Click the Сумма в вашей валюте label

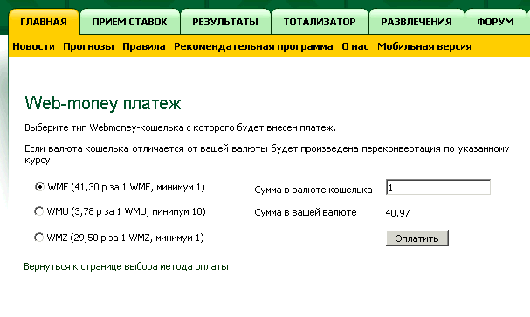pyautogui.click(x=306, y=212)
